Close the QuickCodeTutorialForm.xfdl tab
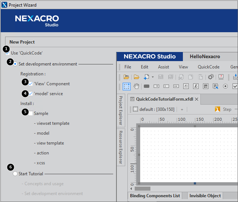Viewport: 238px width, 202px height. [x=196, y=99]
